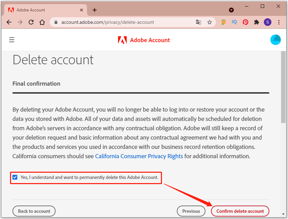
Task: Open the hamburger navigation menu
Action: (12, 40)
